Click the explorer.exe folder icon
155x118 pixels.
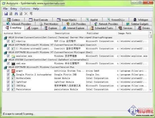(x=13, y=56)
